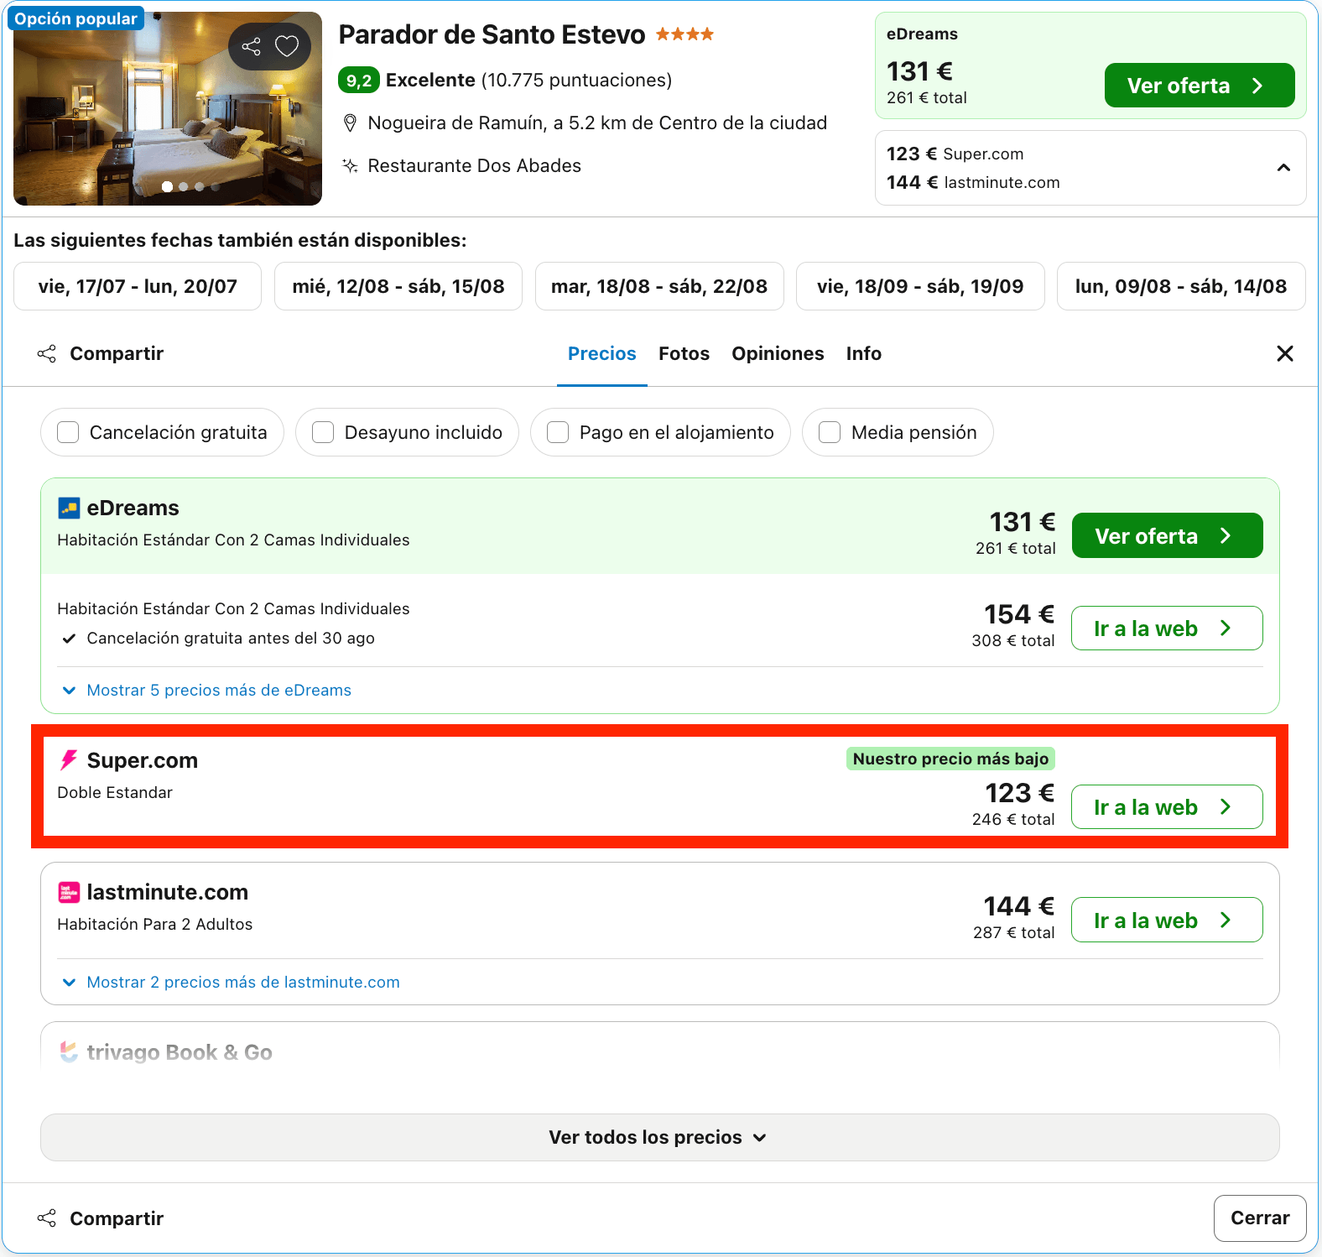Toggle the Cancelación gratuita checkbox
Image resolution: width=1322 pixels, height=1257 pixels.
coord(68,432)
